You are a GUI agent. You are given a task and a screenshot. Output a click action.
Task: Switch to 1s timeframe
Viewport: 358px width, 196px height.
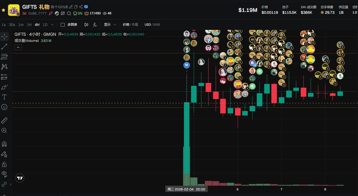[x=4, y=25]
